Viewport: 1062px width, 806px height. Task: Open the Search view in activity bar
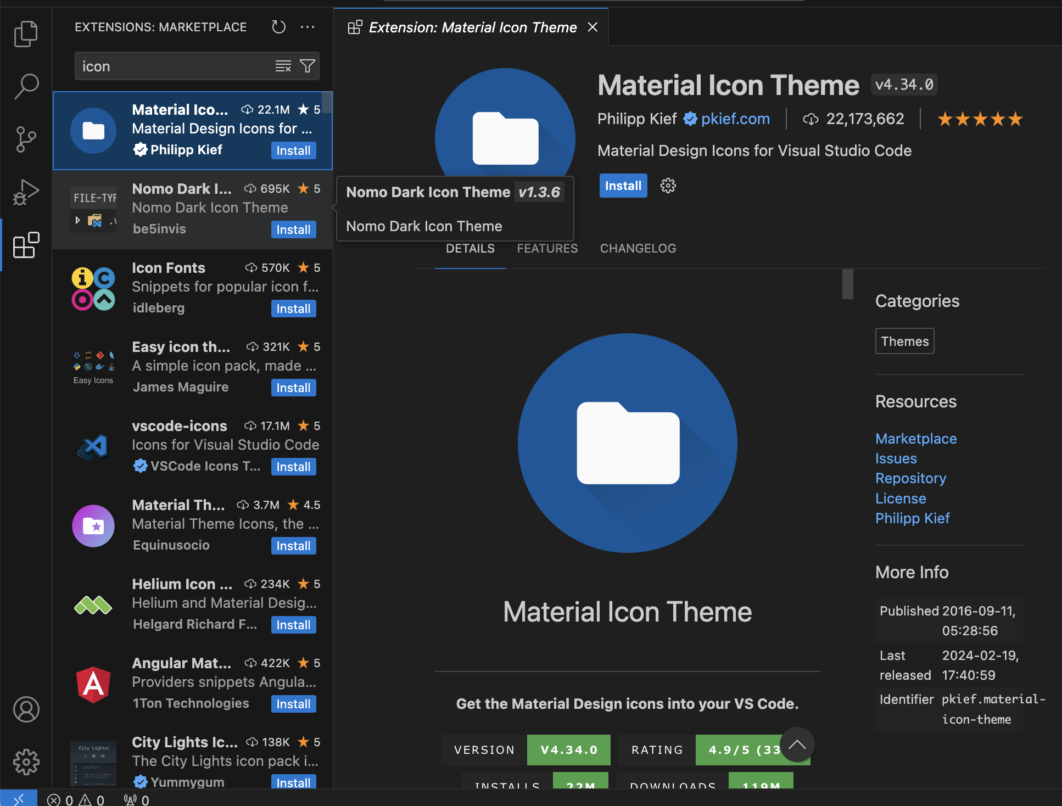pos(26,86)
